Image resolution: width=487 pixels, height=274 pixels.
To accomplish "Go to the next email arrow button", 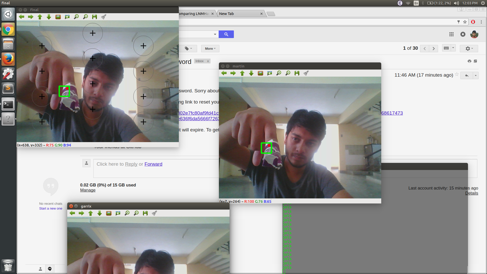I will coord(433,48).
